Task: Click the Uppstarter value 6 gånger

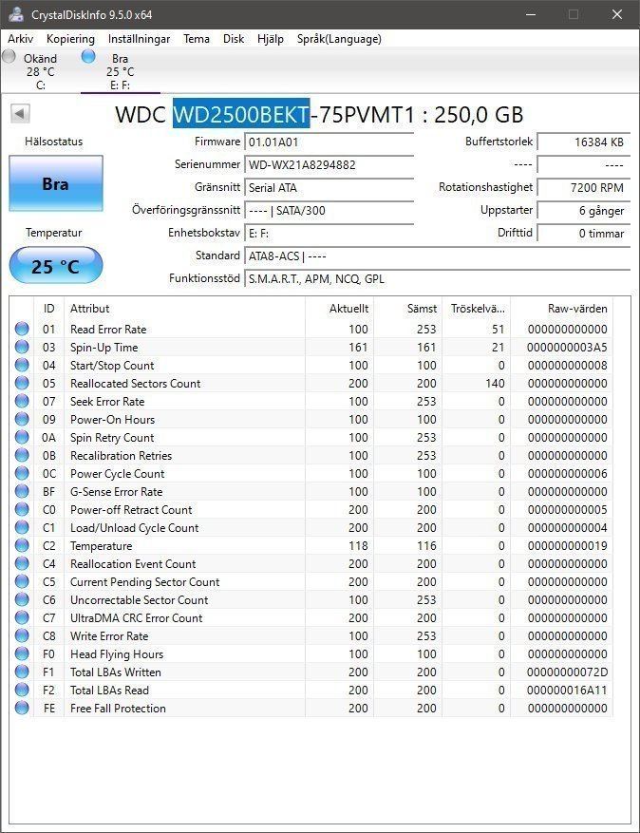Action: (584, 210)
